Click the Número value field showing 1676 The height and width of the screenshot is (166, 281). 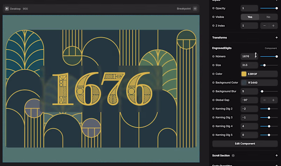[249, 56]
